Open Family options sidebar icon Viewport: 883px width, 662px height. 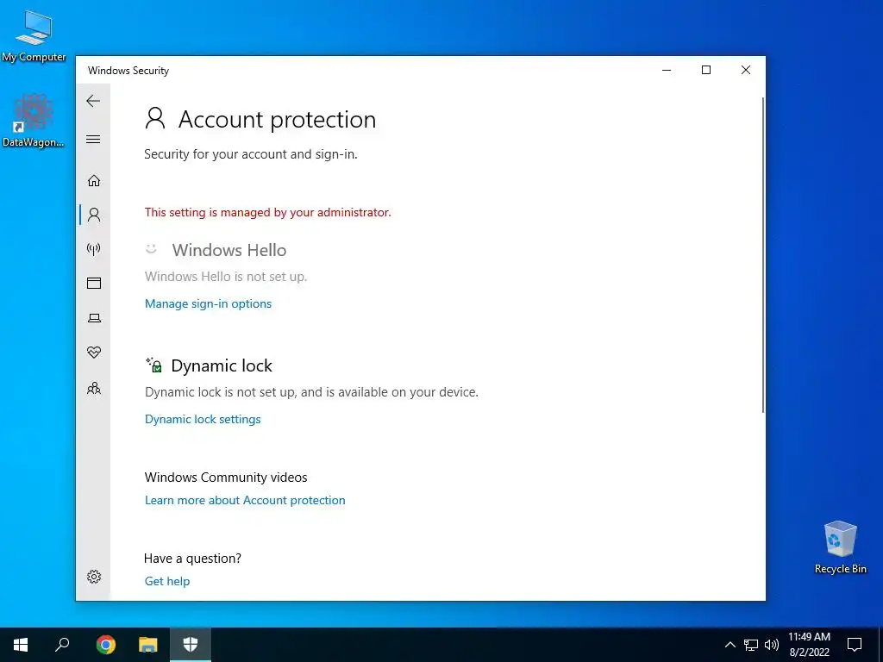pos(93,388)
